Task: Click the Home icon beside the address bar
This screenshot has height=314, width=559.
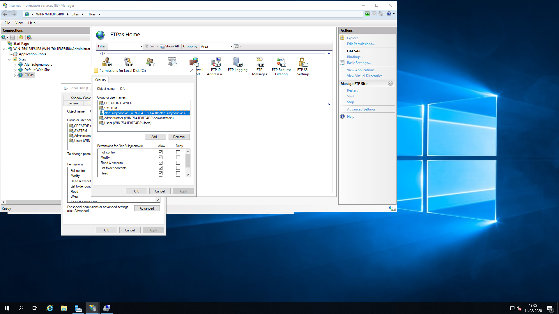Action: coord(381,14)
